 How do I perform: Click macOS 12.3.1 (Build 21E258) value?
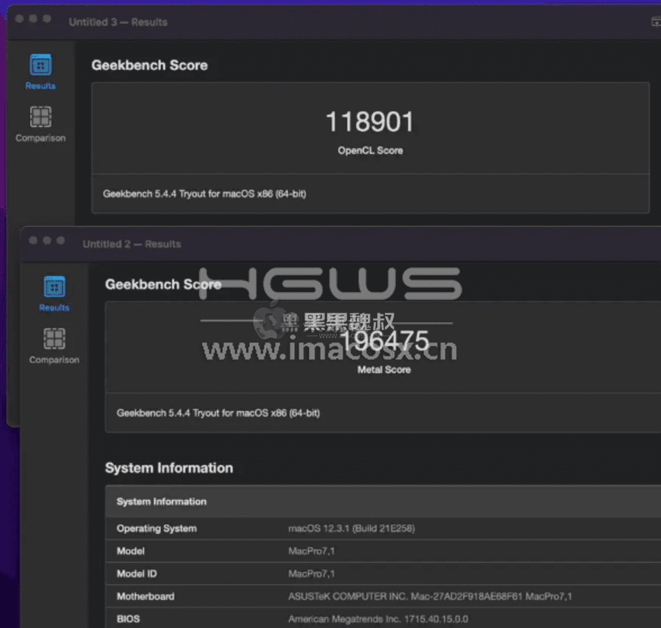pos(351,528)
